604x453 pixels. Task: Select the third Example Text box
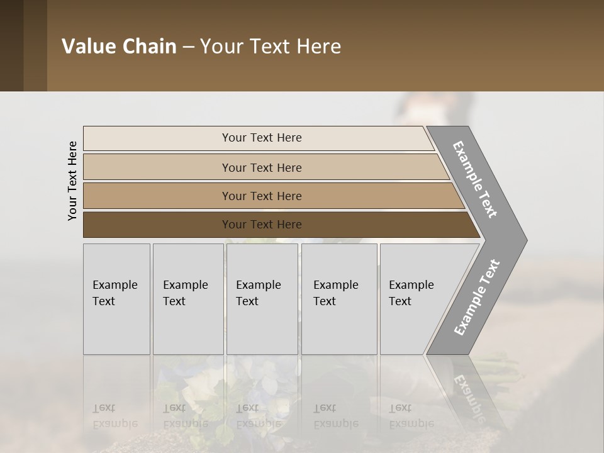click(x=261, y=299)
